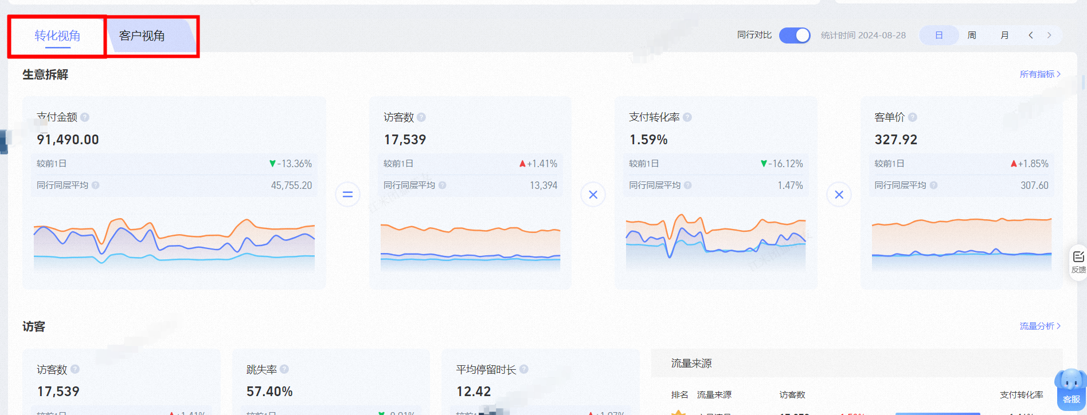This screenshot has height=415, width=1087.
Task: Select the 月 time granularity
Action: [1004, 35]
